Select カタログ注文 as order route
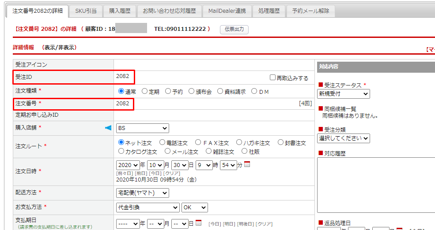This screenshot has width=435, height=230. click(x=121, y=151)
